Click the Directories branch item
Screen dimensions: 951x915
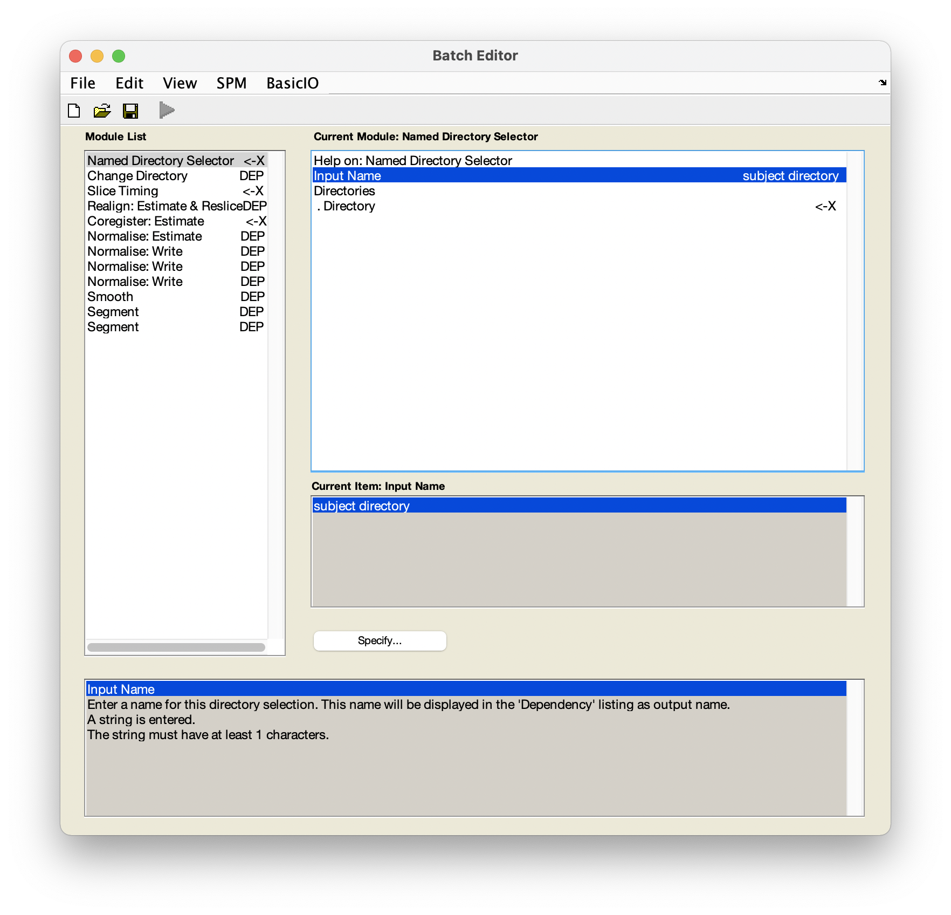(344, 191)
